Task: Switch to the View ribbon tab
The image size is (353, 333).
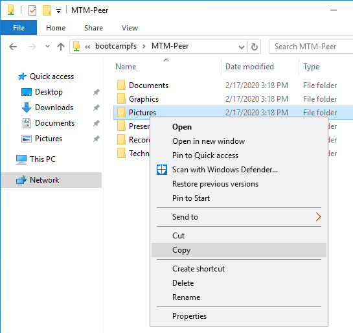Action: point(130,28)
